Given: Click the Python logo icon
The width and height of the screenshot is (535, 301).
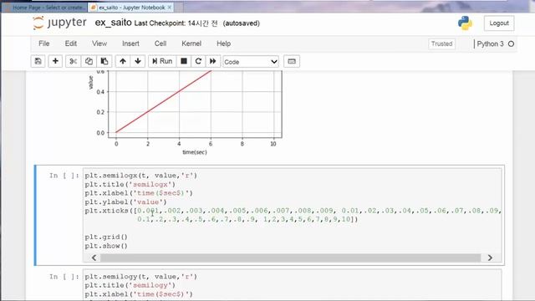Looking at the screenshot, I should [465, 23].
